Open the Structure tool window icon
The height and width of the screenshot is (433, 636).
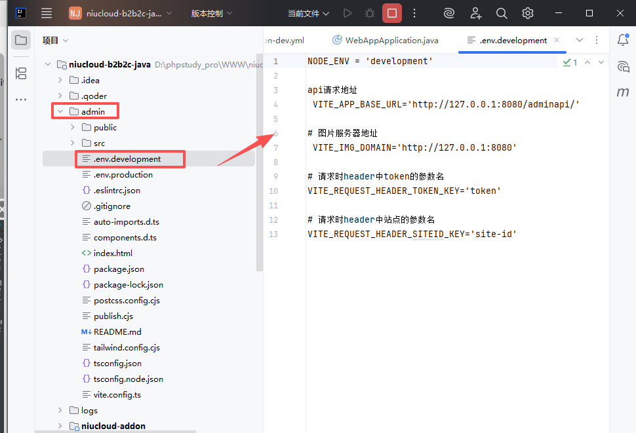coord(21,73)
